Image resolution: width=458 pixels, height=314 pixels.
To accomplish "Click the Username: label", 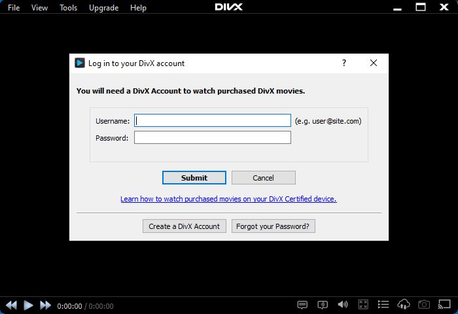I will (x=113, y=121).
